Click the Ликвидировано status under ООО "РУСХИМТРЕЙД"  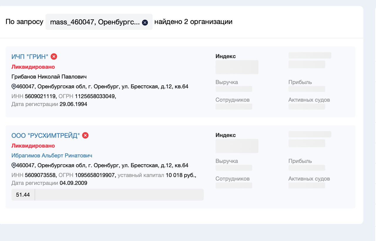click(x=33, y=146)
